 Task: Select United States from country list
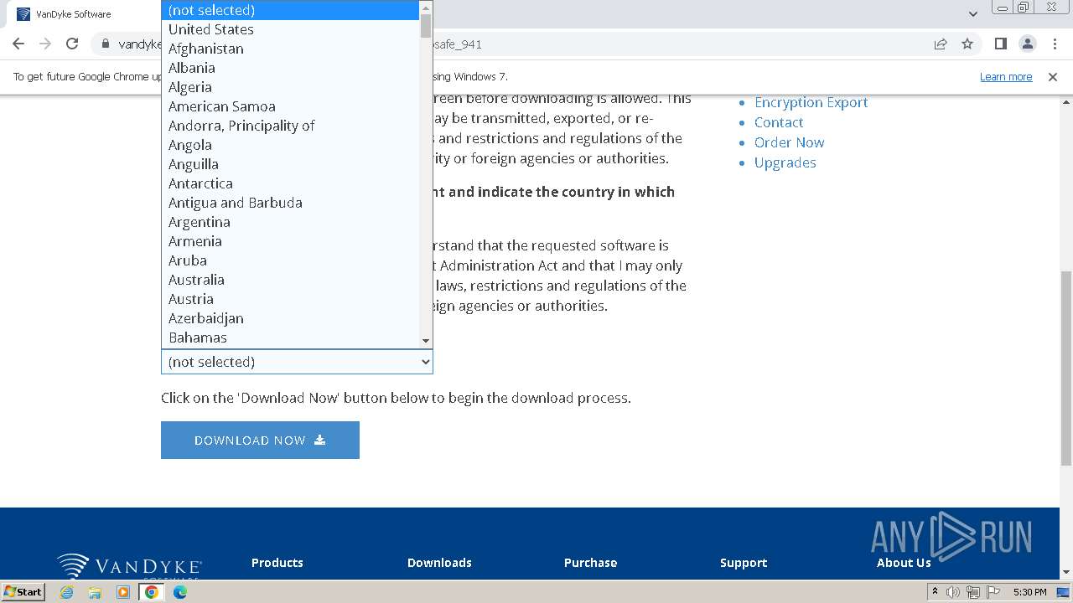(290, 29)
